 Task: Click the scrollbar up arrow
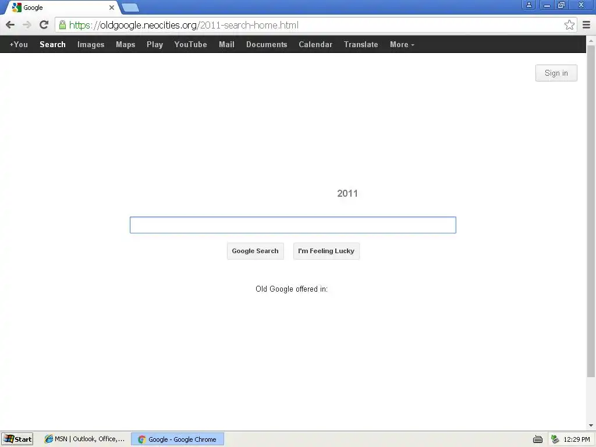tap(591, 40)
